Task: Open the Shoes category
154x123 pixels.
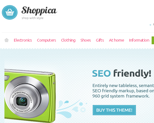Action: (x=86, y=40)
